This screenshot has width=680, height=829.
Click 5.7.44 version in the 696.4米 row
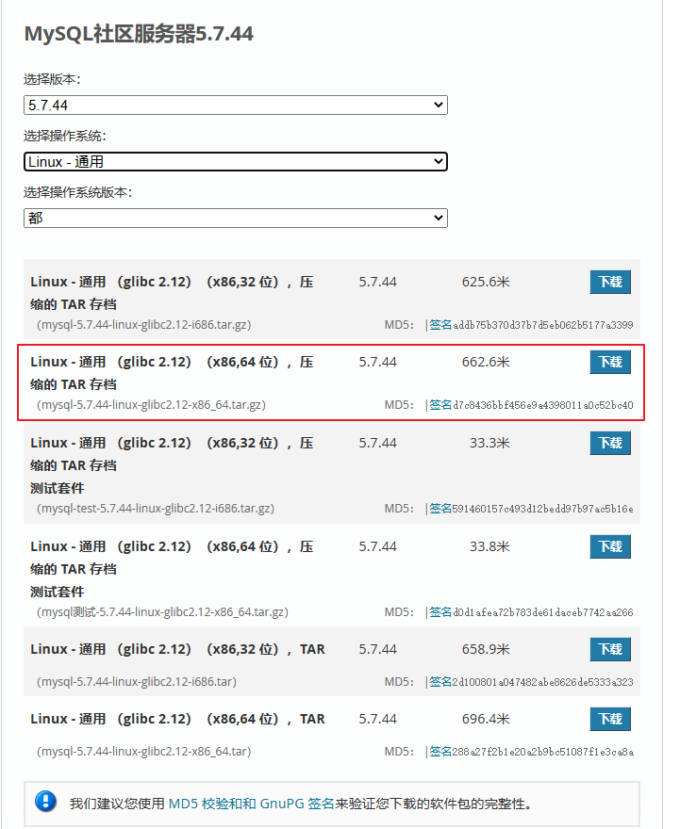(378, 719)
